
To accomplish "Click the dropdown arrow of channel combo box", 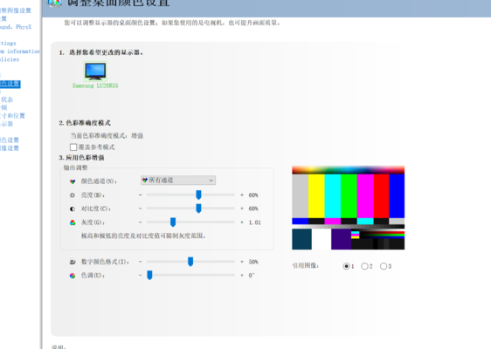I will point(211,181).
